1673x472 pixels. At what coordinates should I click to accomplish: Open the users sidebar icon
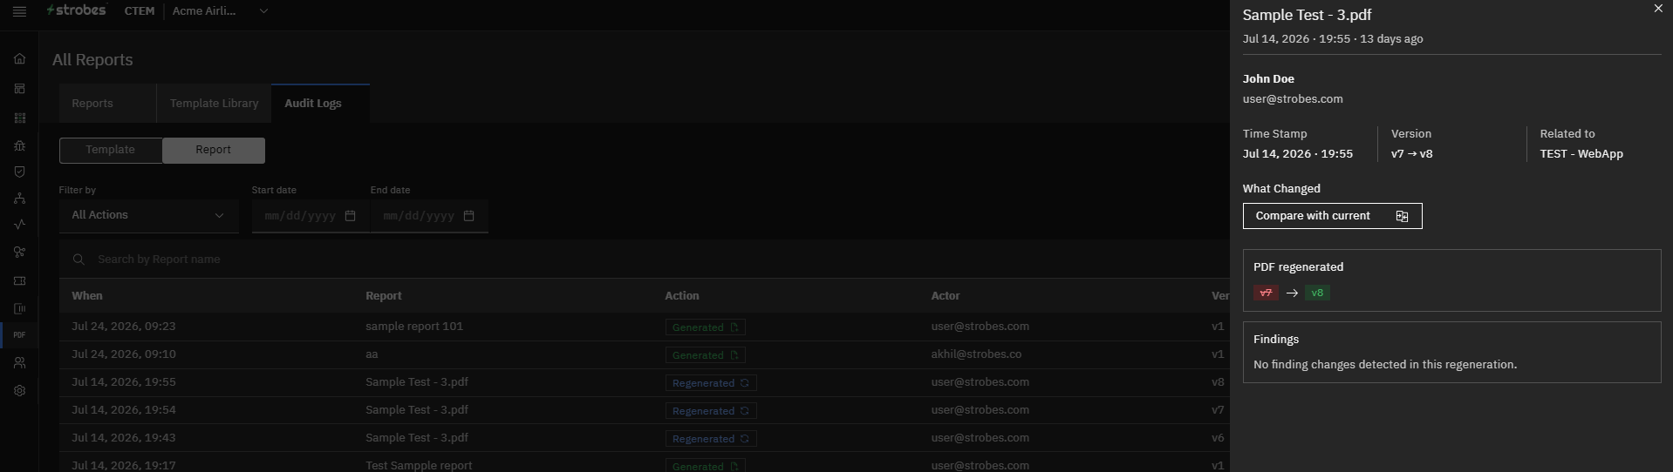(19, 363)
